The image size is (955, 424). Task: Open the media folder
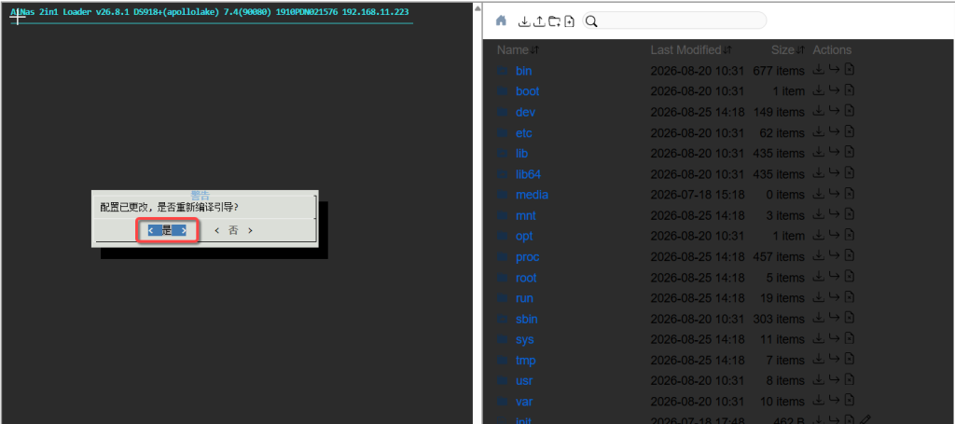(532, 195)
